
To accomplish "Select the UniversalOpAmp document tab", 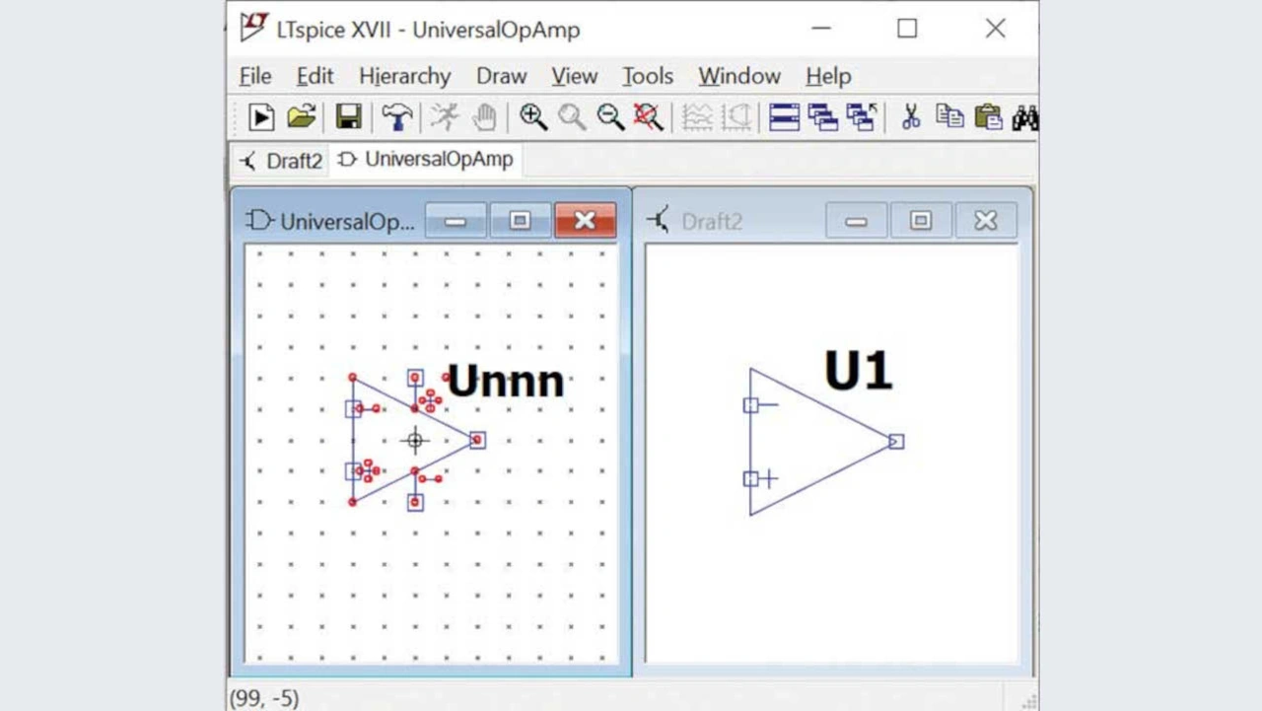I will pyautogui.click(x=426, y=160).
